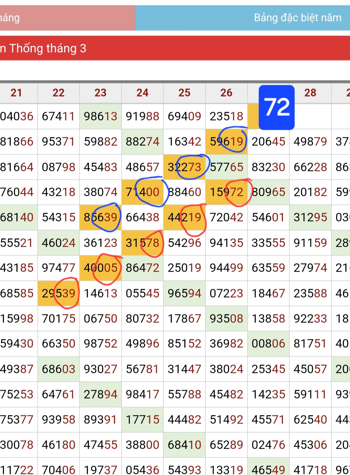Select the number 69409
The image size is (350, 475).
click(x=184, y=116)
